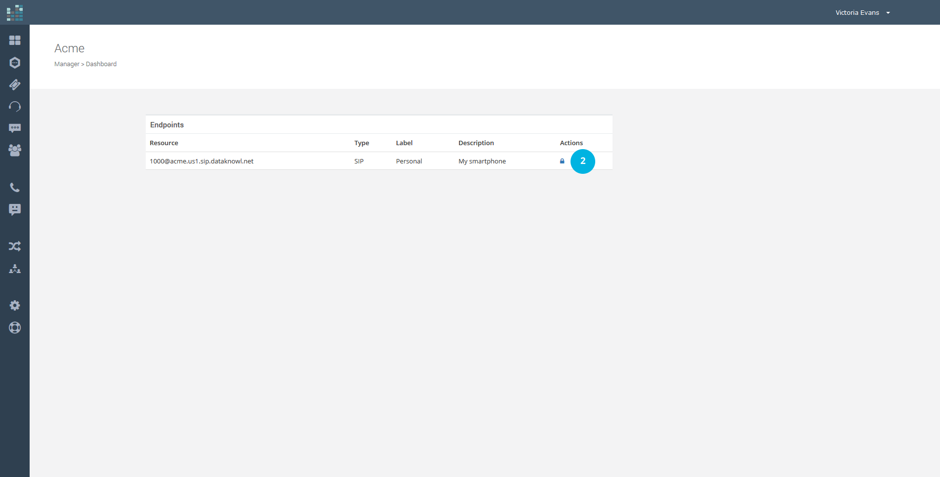Open the ticket icon in sidebar
This screenshot has width=940, height=477.
point(15,84)
